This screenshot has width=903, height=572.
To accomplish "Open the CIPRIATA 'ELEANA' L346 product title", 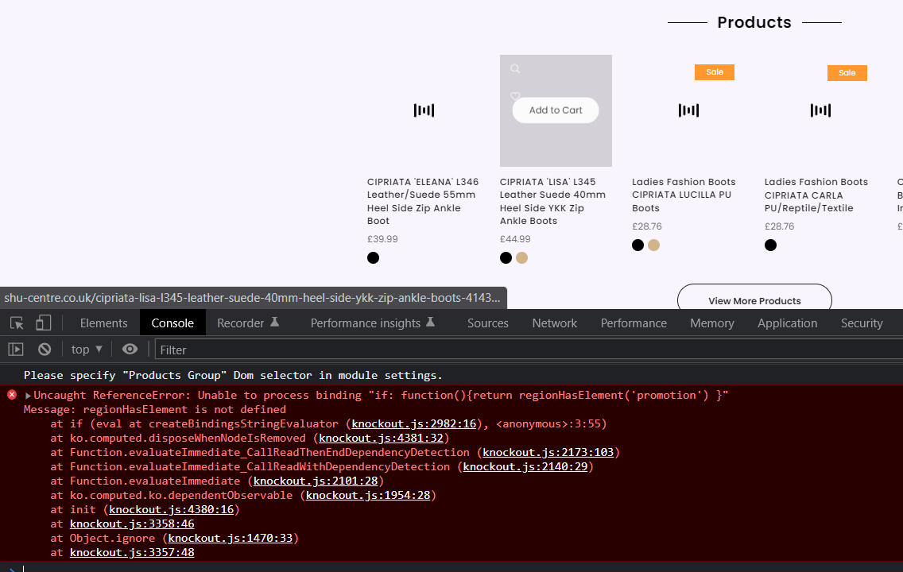I will 423,201.
